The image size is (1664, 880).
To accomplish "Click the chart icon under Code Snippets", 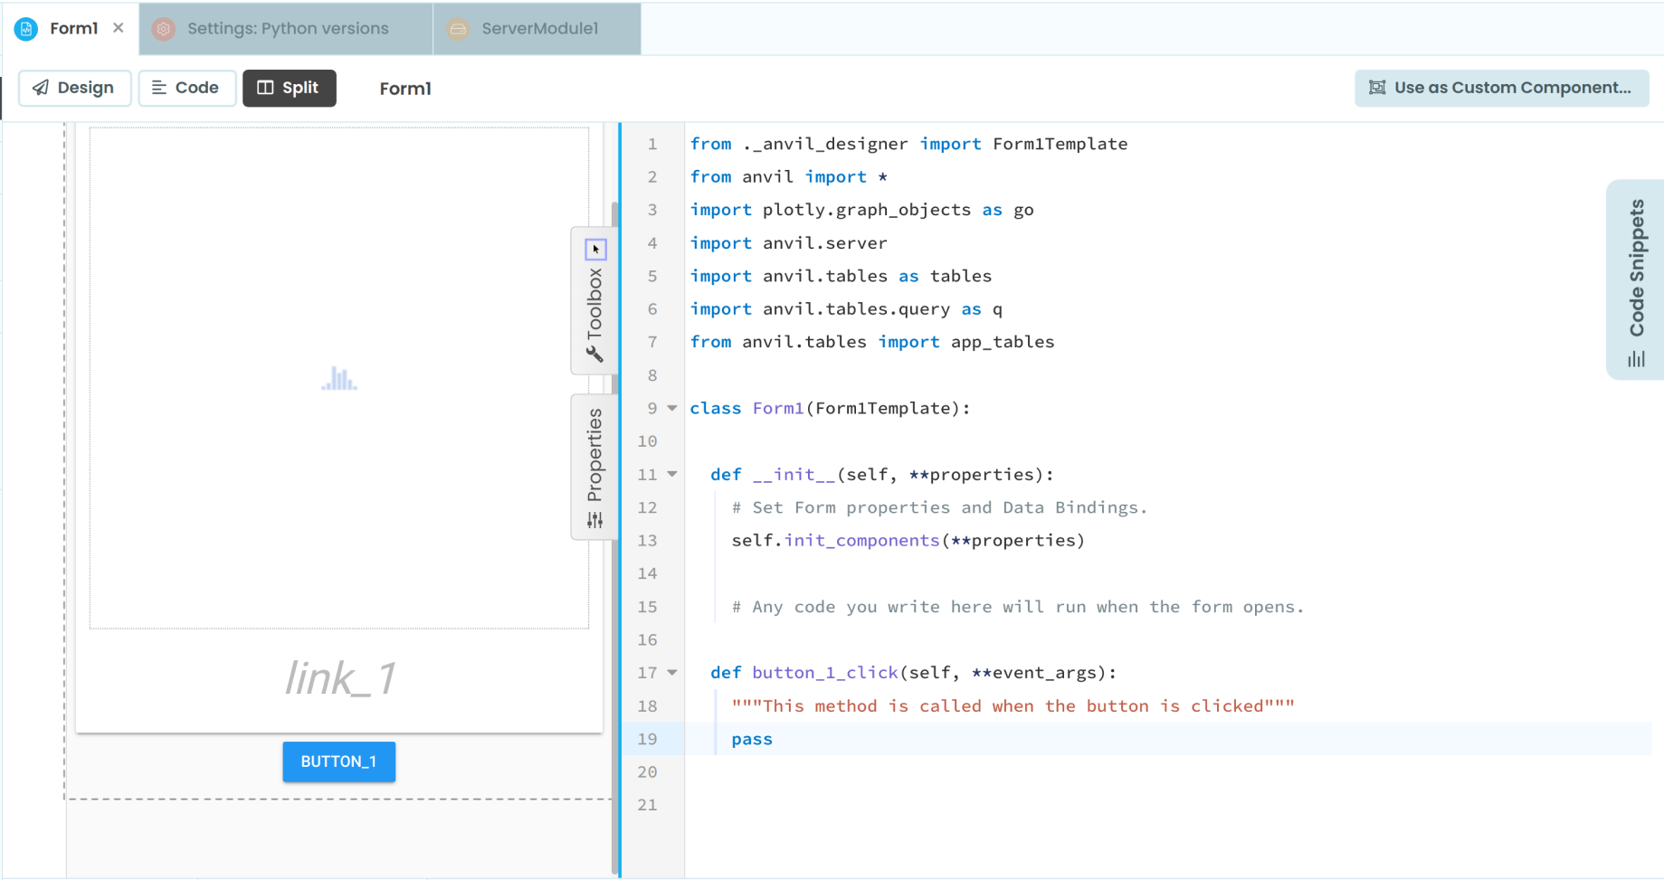I will click(x=1634, y=358).
